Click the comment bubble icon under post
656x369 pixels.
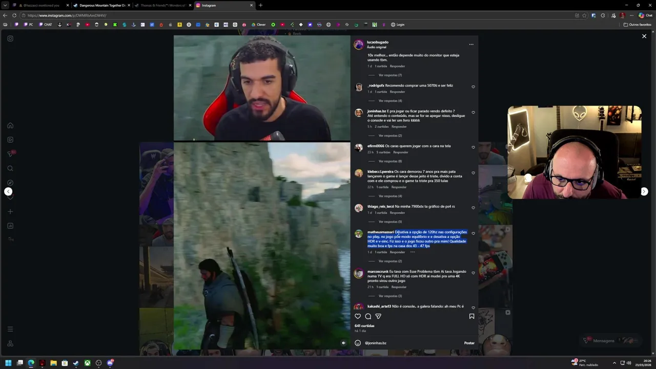pos(368,316)
